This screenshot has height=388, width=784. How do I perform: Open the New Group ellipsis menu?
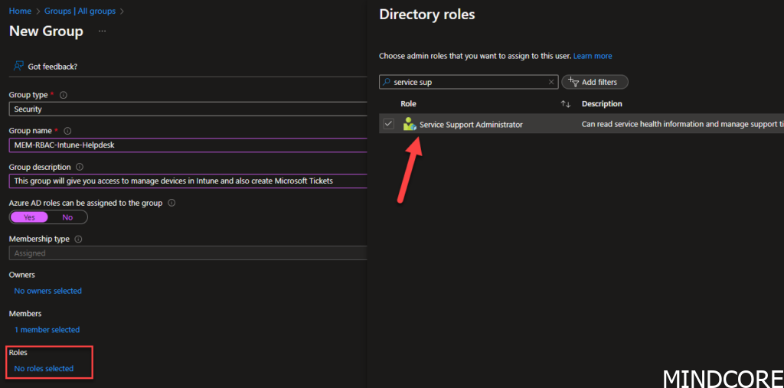coord(102,31)
